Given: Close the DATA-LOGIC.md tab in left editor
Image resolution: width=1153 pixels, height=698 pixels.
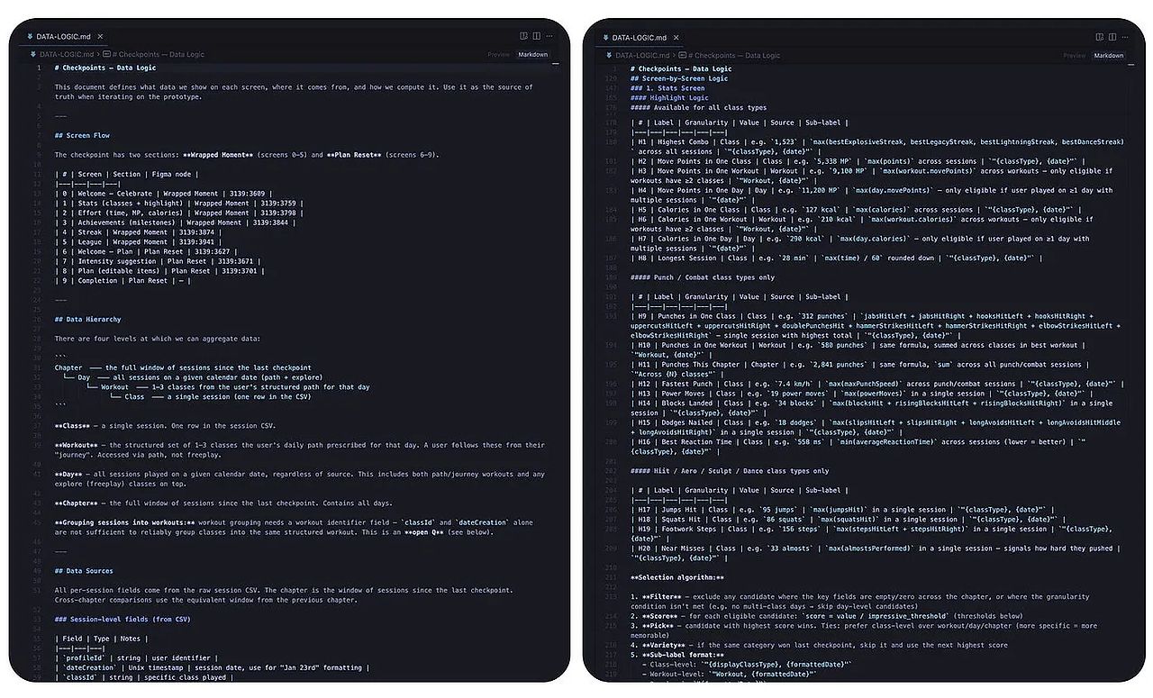Looking at the screenshot, I should pyautogui.click(x=100, y=37).
